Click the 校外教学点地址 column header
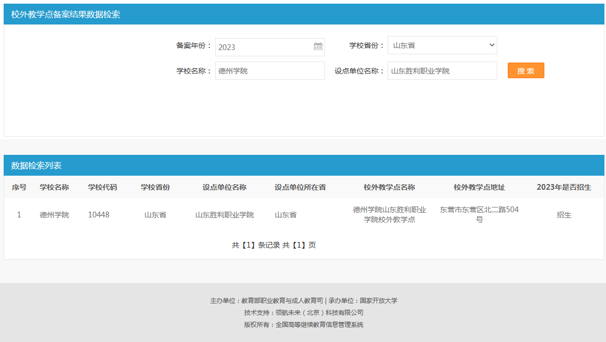 [x=479, y=187]
